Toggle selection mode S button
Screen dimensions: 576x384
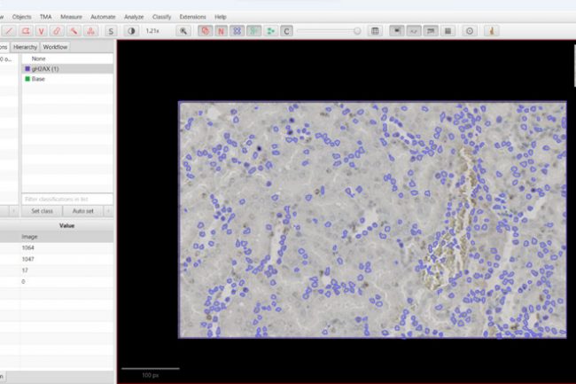pyautogui.click(x=111, y=31)
